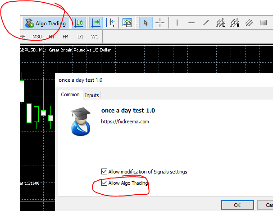Click the 1.31606 price label
This screenshot has width=273, height=211.
click(32, 183)
